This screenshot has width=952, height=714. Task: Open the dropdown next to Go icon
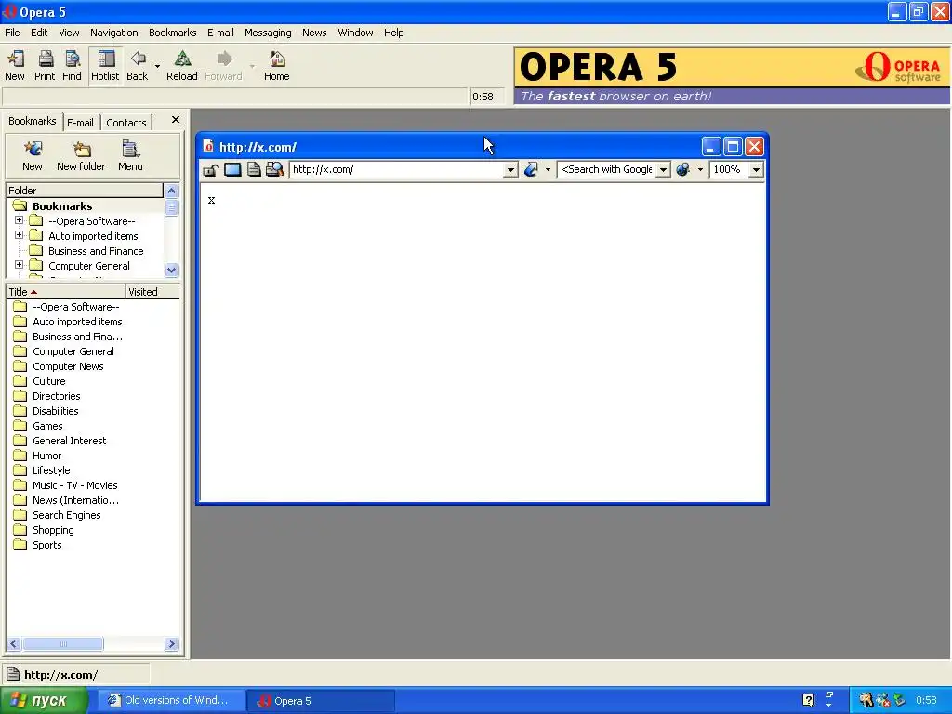548,170
